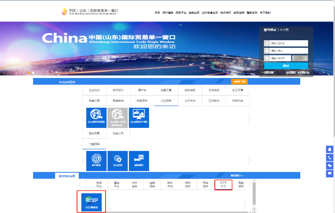Image resolution: width=335 pixels, height=213 pixels.
Task: Open the 保险服务 safe-box tile
Action: 139,161
